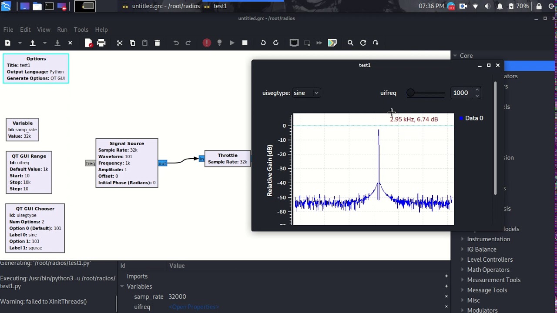Screen dimensions: 557x313
Task: Open the File menu
Action: coord(8,30)
